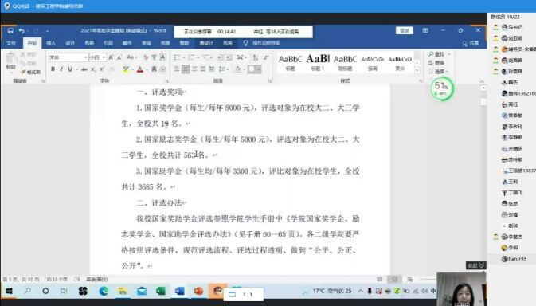
Task: Click the 登录 sign-in button
Action: tap(405, 30)
